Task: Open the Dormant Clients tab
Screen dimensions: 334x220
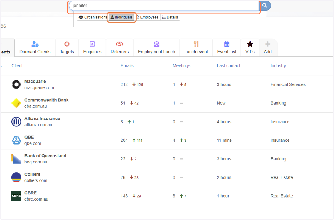Action: tap(35, 48)
